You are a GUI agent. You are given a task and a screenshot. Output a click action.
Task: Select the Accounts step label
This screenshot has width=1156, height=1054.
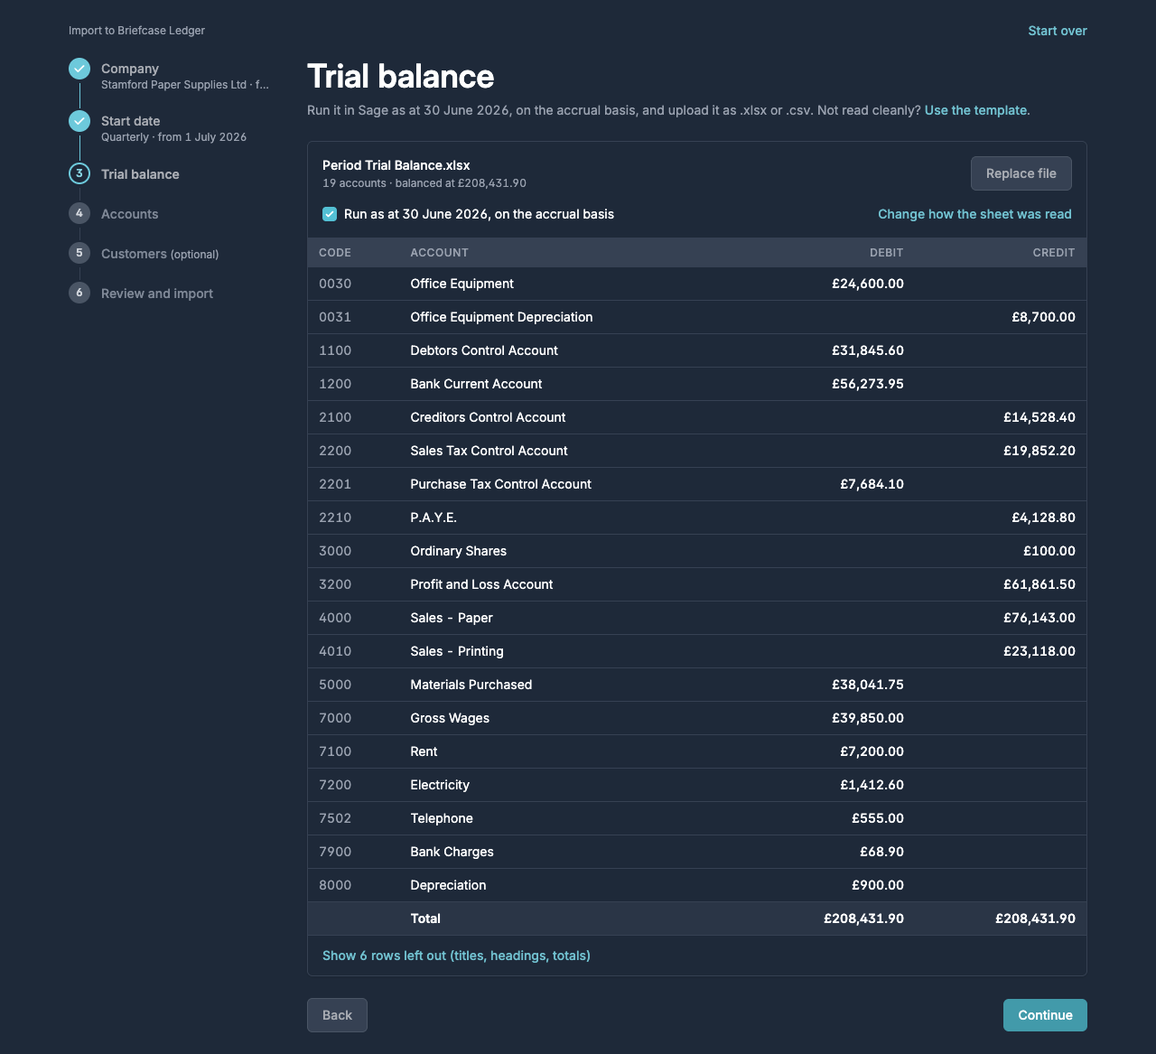pos(129,214)
